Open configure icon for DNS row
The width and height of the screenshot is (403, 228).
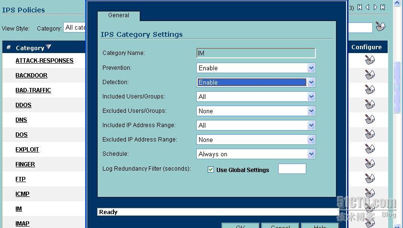coord(370,119)
